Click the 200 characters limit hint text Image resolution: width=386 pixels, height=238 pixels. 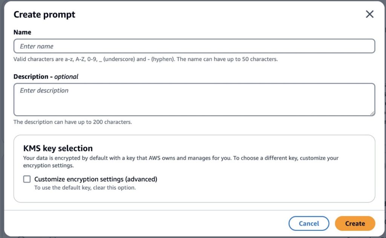pos(73,122)
